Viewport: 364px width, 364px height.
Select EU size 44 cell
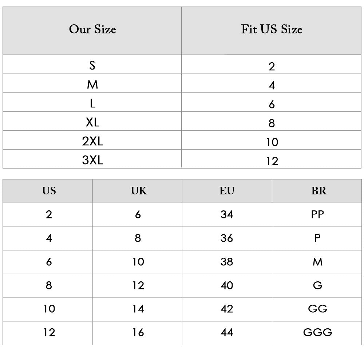[227, 332]
